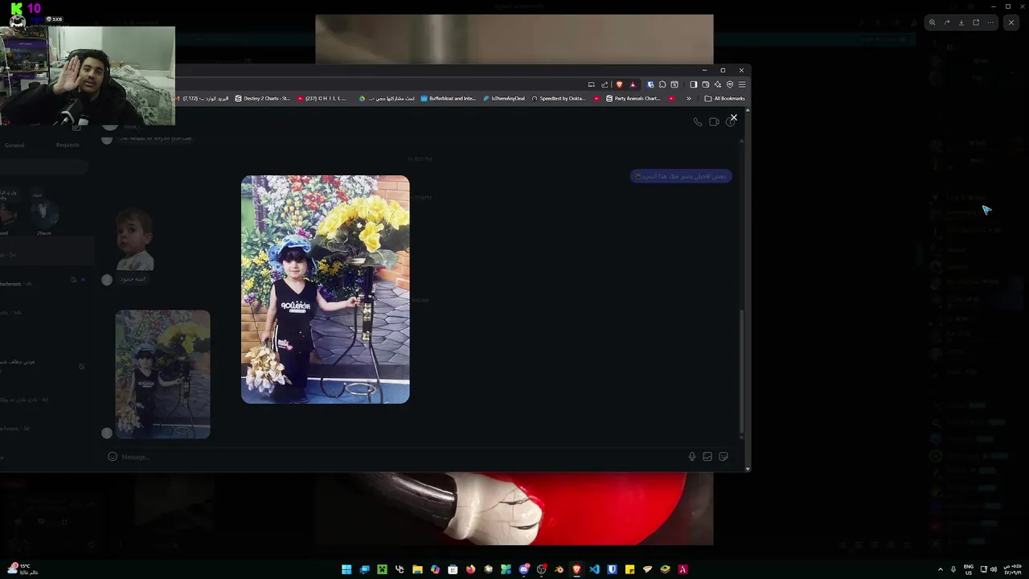Start a voice call in the chat
Viewport: 1029px width, 579px height.
(698, 122)
